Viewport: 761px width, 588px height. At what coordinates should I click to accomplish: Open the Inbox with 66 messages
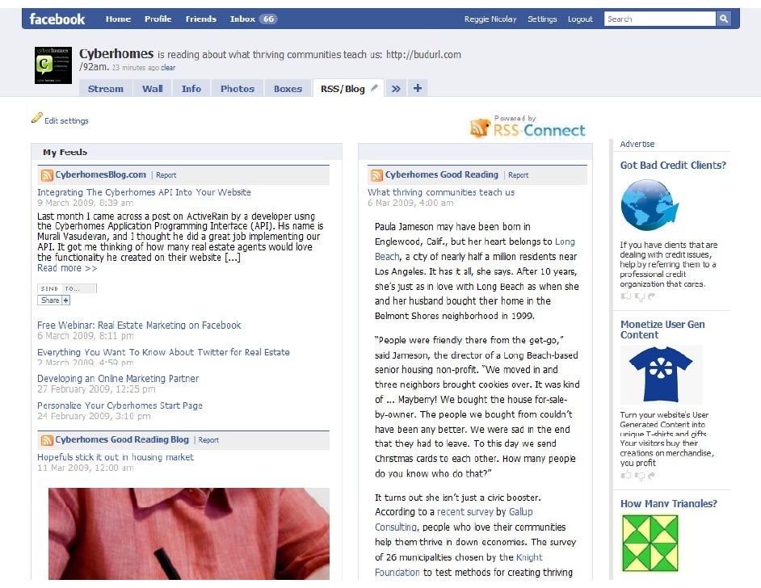pos(254,19)
